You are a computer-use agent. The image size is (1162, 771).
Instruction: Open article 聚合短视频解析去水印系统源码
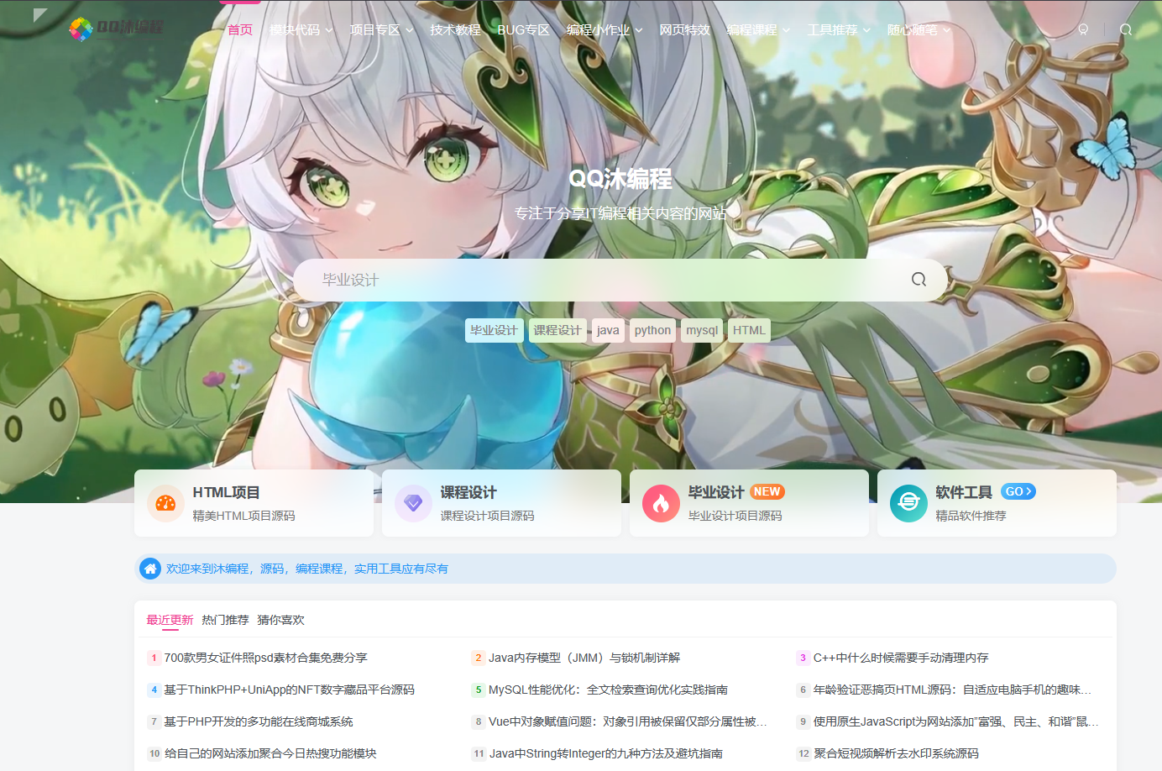pyautogui.click(x=896, y=753)
